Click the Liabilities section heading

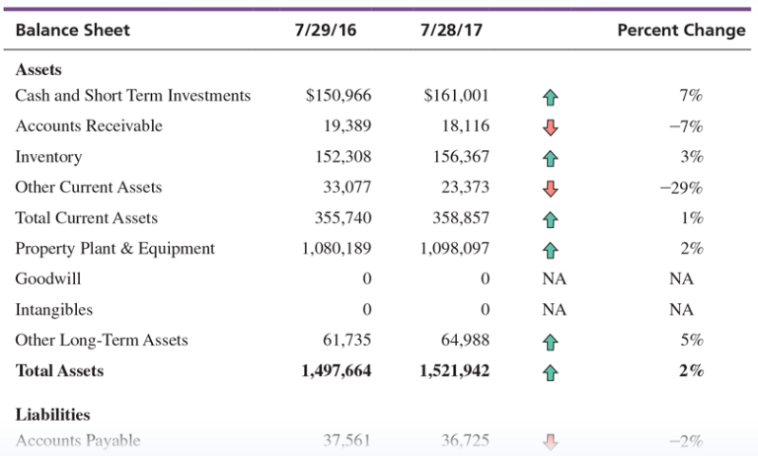point(52,415)
